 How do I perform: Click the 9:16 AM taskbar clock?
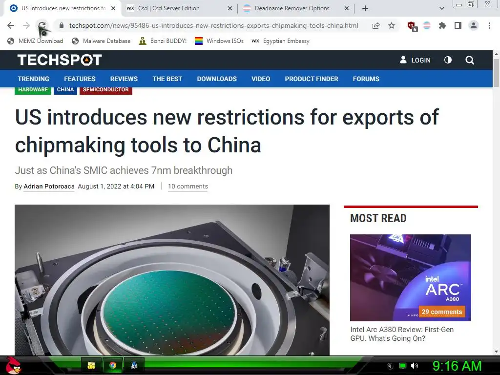coord(457,366)
